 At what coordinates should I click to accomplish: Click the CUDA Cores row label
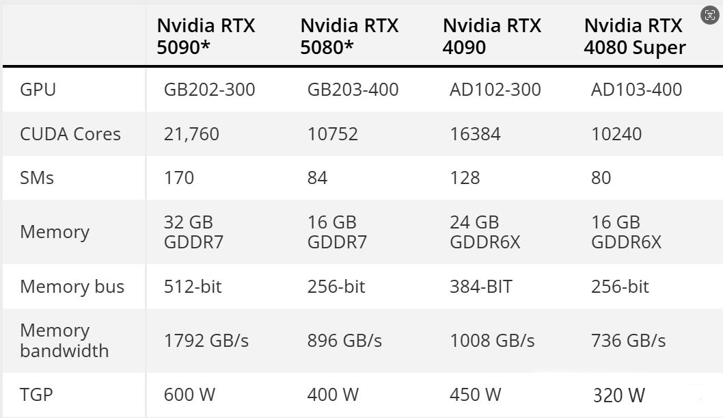70,134
